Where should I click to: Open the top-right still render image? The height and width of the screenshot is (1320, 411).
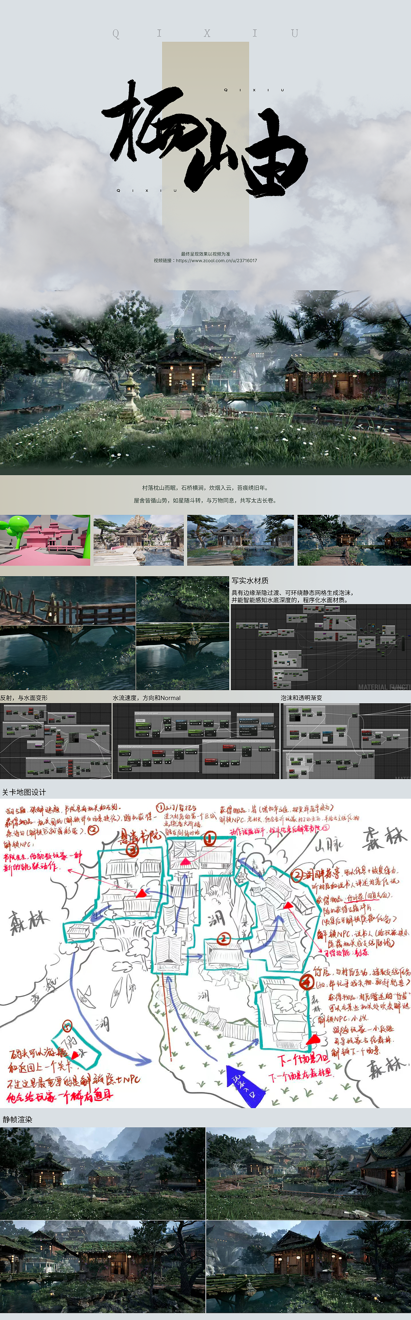[x=309, y=1173]
